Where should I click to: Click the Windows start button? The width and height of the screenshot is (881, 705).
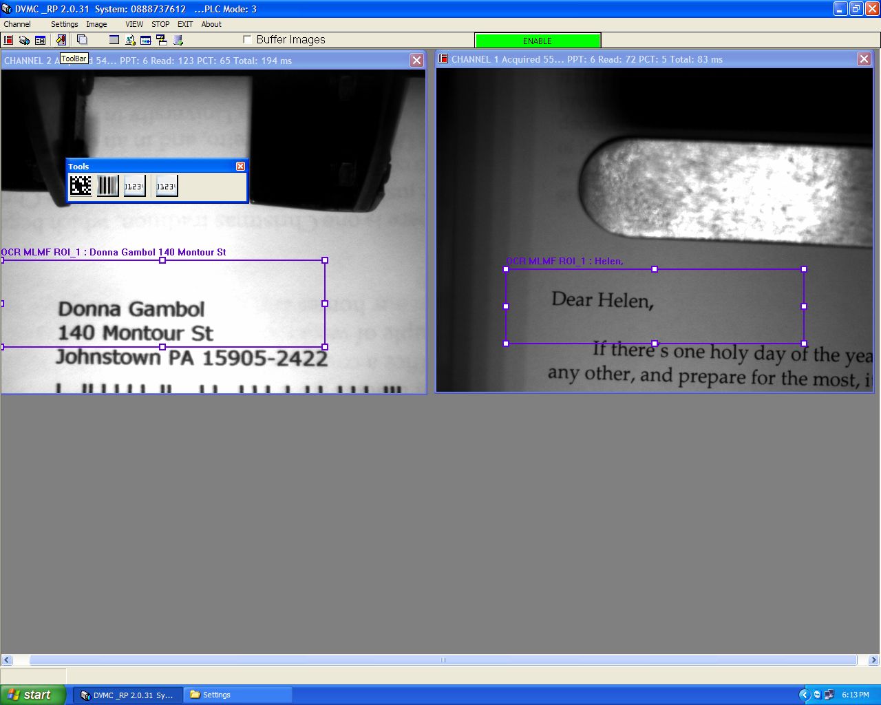click(x=33, y=695)
